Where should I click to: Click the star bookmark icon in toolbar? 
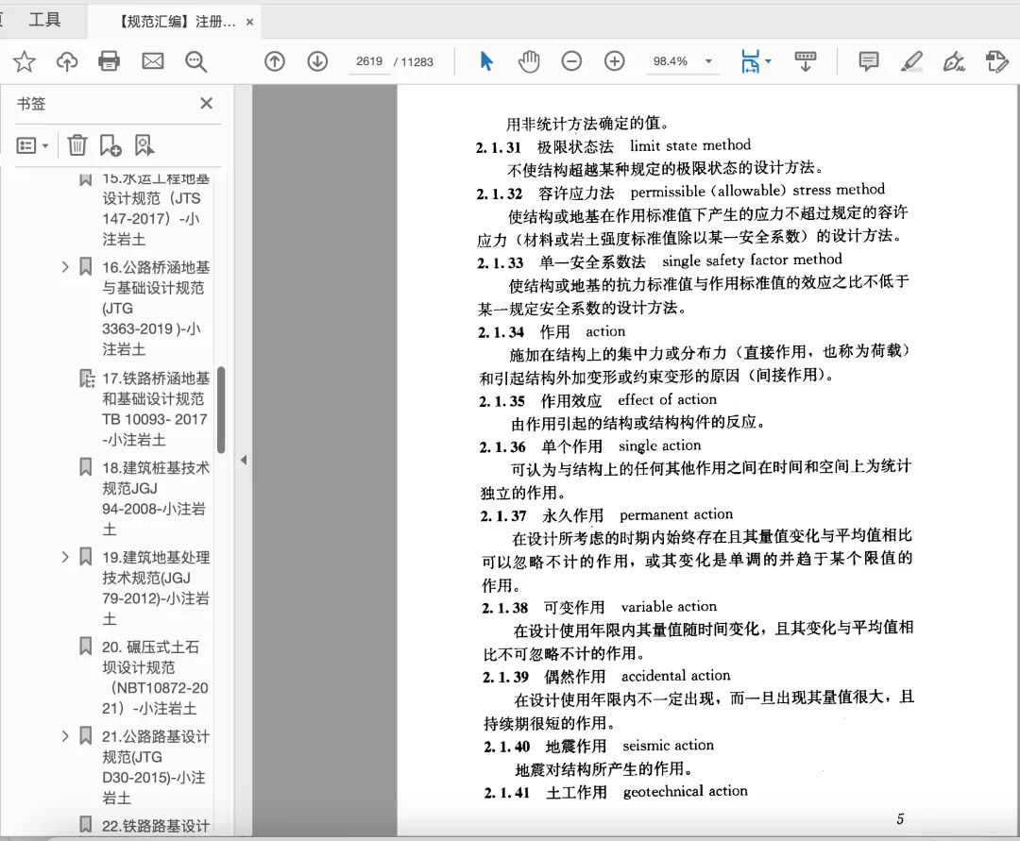[x=24, y=61]
